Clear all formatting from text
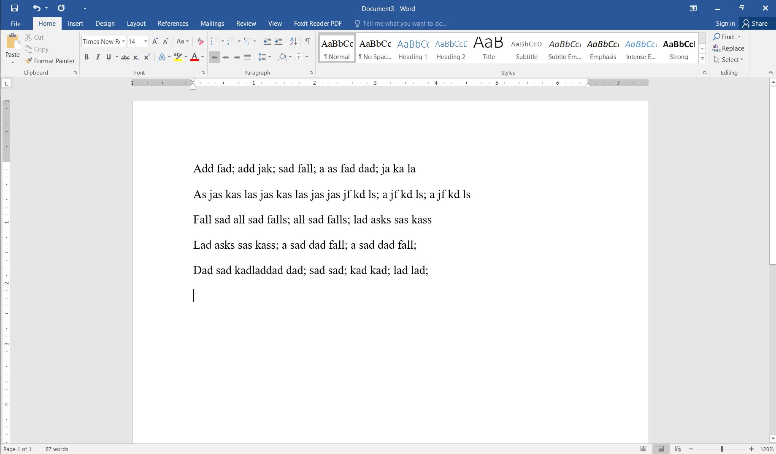This screenshot has width=776, height=454. pos(200,41)
